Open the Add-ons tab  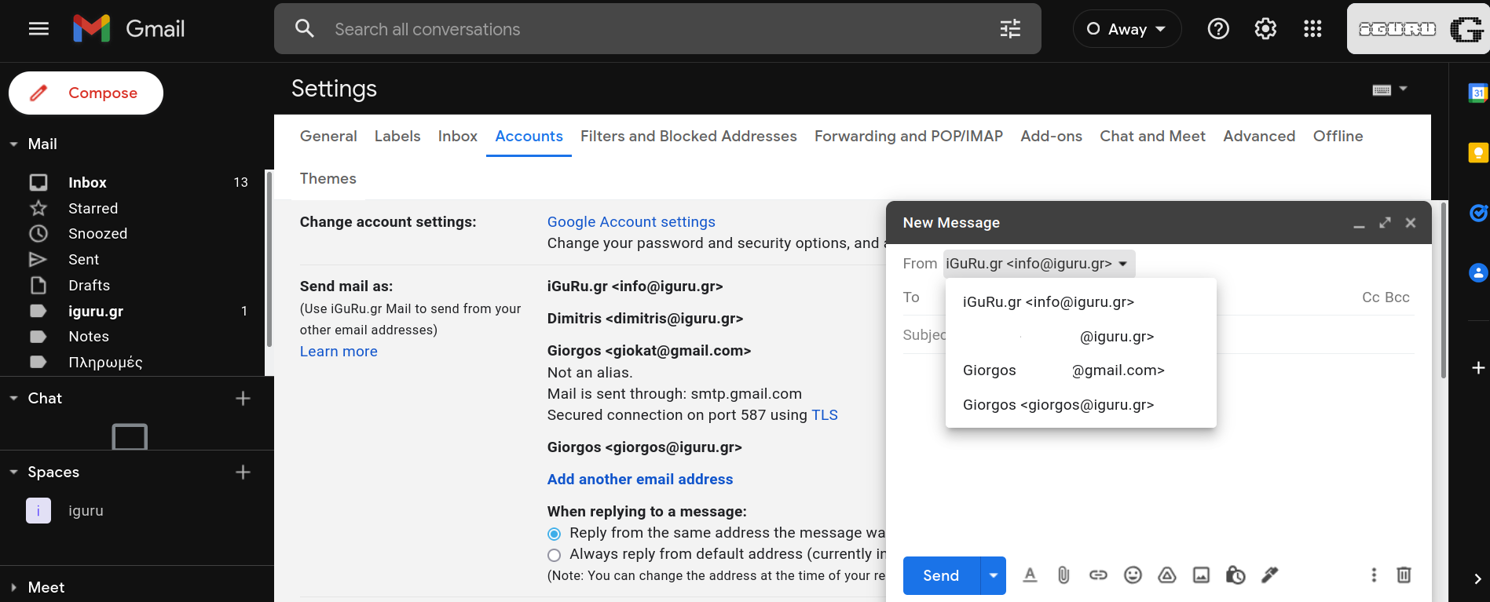pos(1052,136)
